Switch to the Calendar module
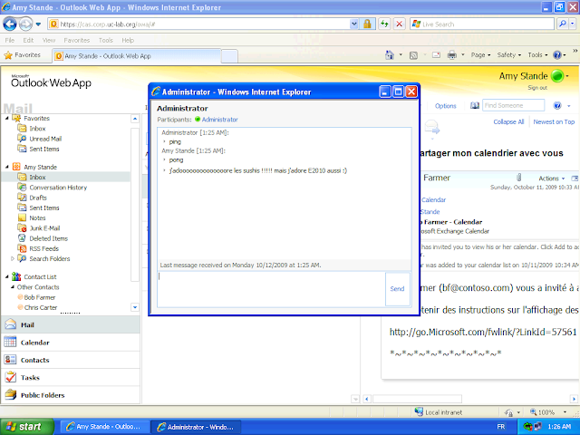 click(x=71, y=343)
